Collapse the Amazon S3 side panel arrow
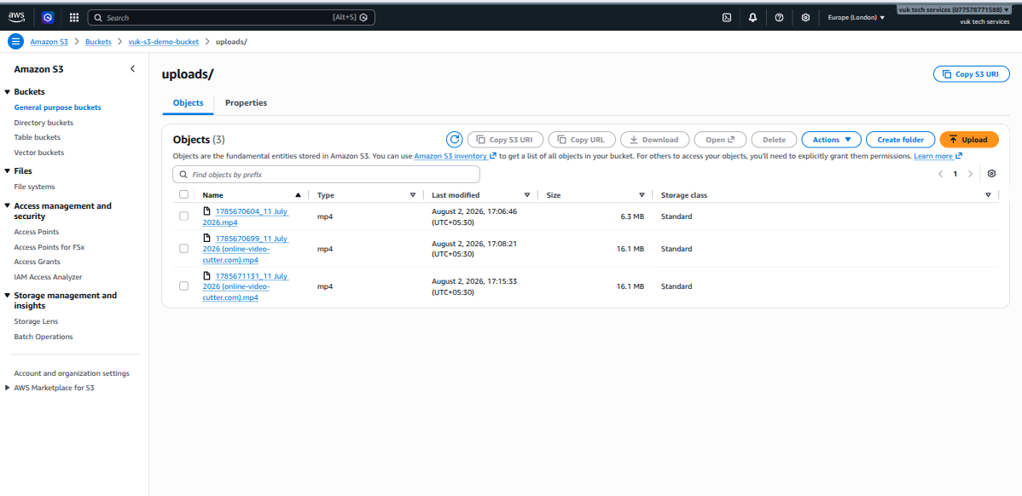Image resolution: width=1022 pixels, height=496 pixels. point(132,68)
